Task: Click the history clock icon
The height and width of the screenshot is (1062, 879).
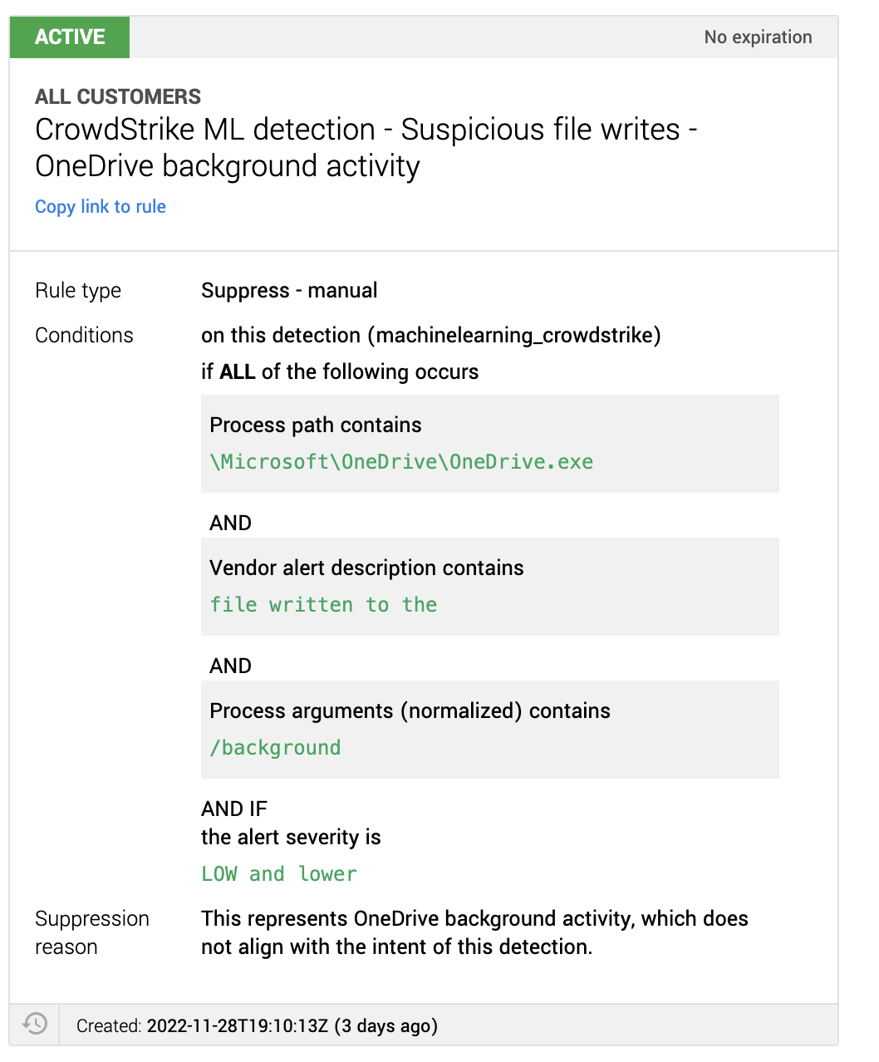Action: pyautogui.click(x=35, y=1024)
